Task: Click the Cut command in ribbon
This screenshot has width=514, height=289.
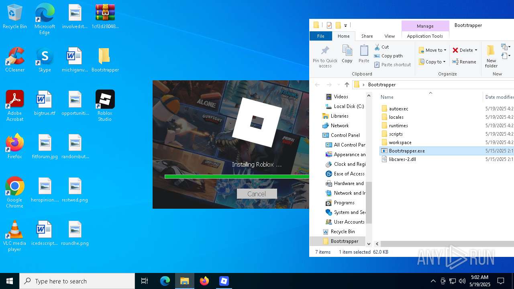Action: (381, 47)
